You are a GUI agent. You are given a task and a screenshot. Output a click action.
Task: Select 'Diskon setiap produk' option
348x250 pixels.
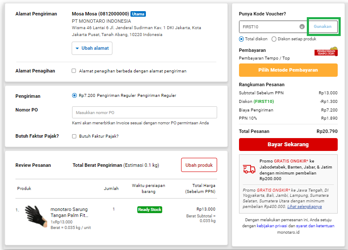[x=273, y=39]
